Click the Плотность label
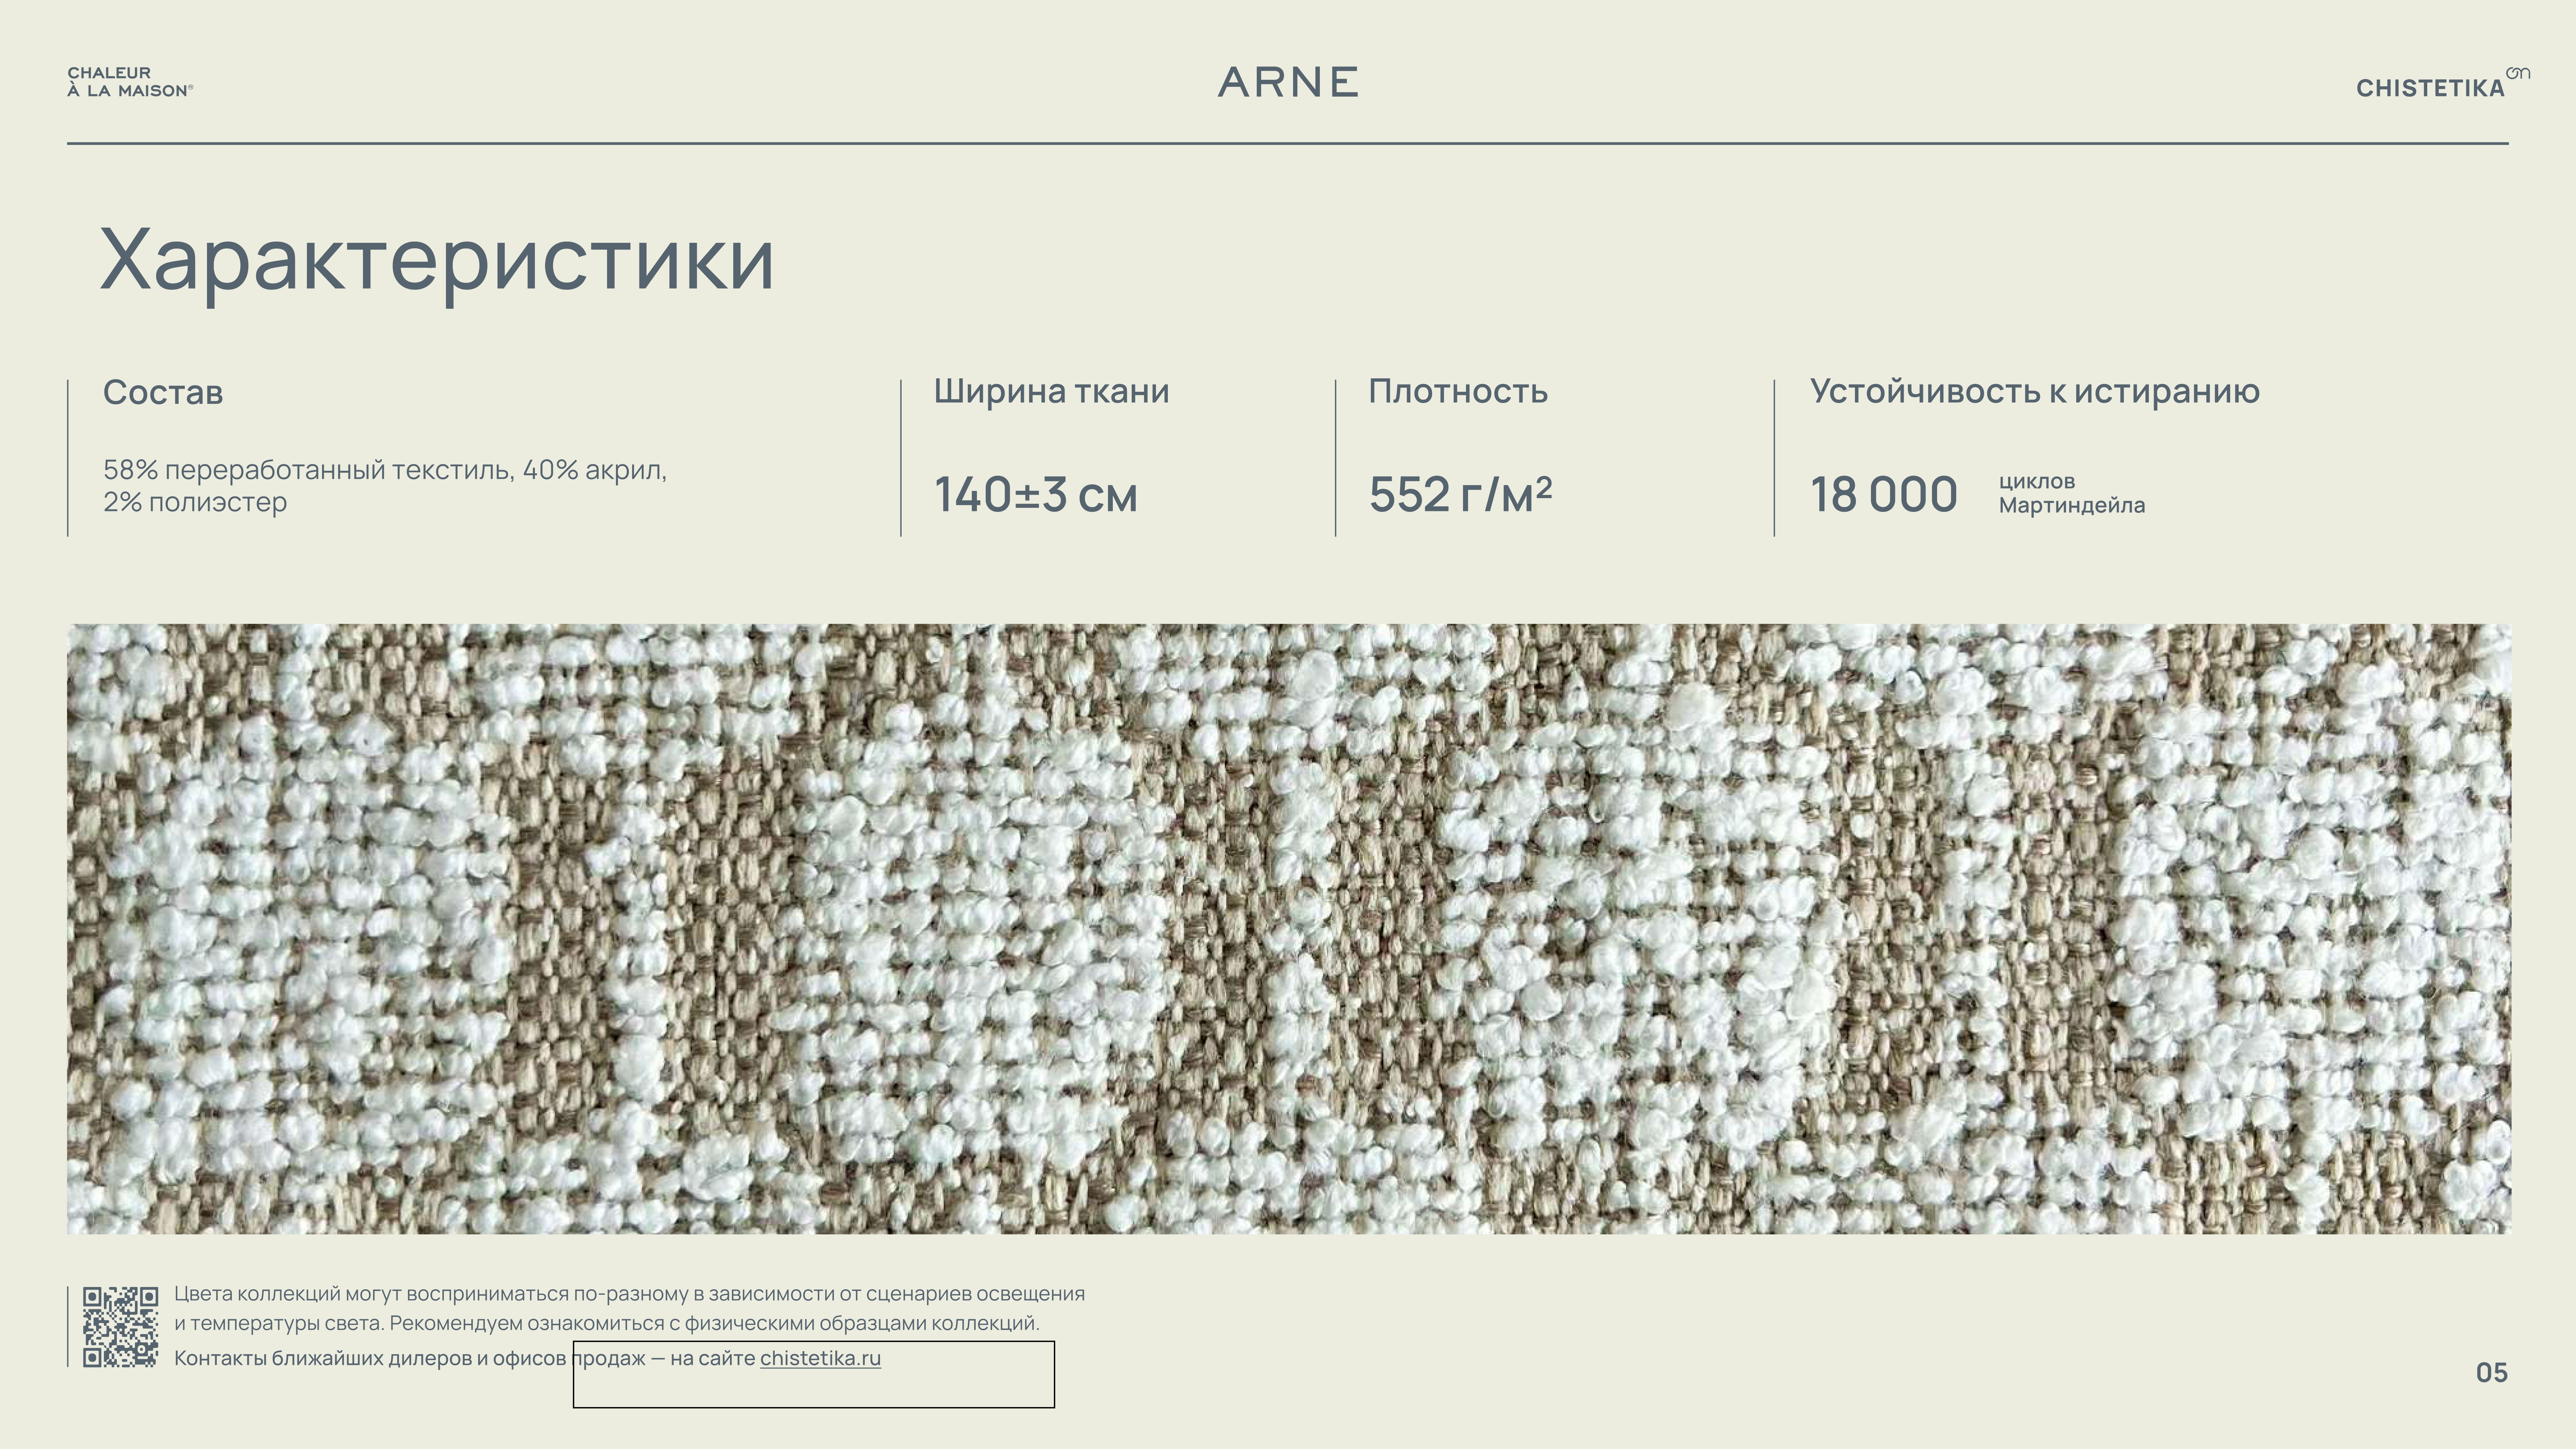The image size is (2576, 1449). (1458, 391)
